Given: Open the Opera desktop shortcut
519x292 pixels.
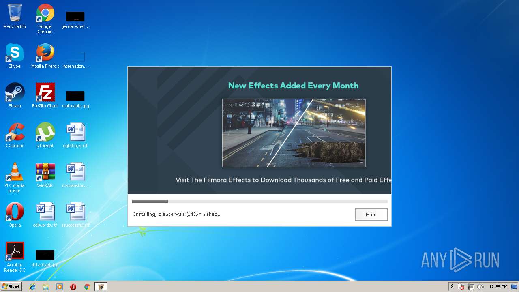Looking at the screenshot, I should 15,215.
